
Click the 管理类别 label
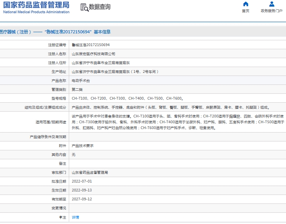(59, 90)
